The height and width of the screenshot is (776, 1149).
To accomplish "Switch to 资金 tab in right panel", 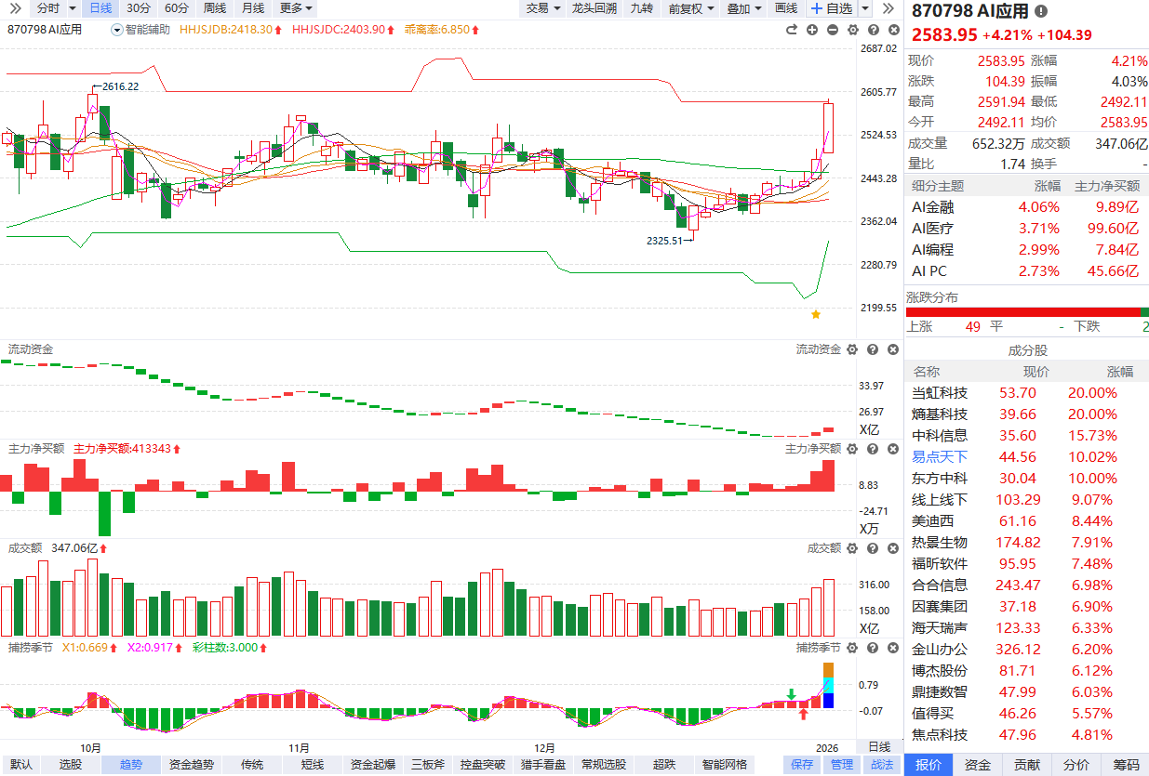I will (977, 765).
